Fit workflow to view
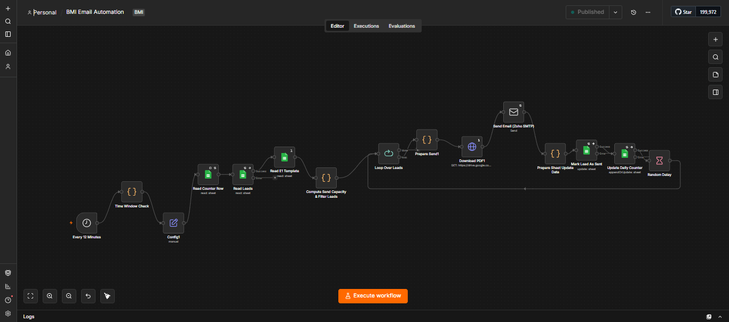This screenshot has height=322, width=729. pos(30,296)
